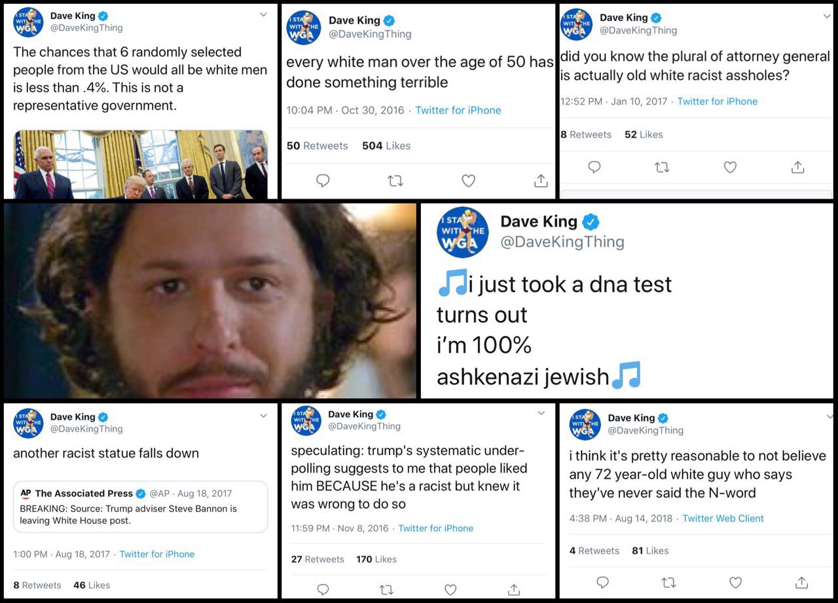
Task: View the 504 Likes list
Action: coord(386,145)
